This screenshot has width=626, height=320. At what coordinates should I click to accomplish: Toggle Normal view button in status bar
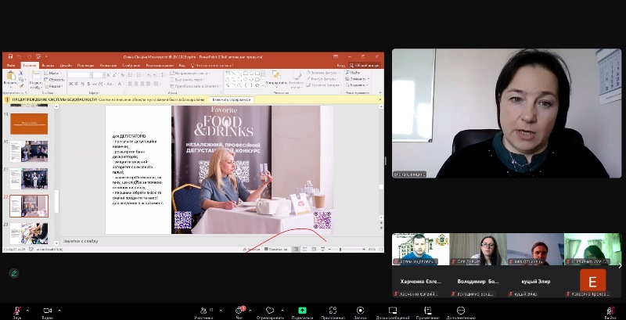296,250
